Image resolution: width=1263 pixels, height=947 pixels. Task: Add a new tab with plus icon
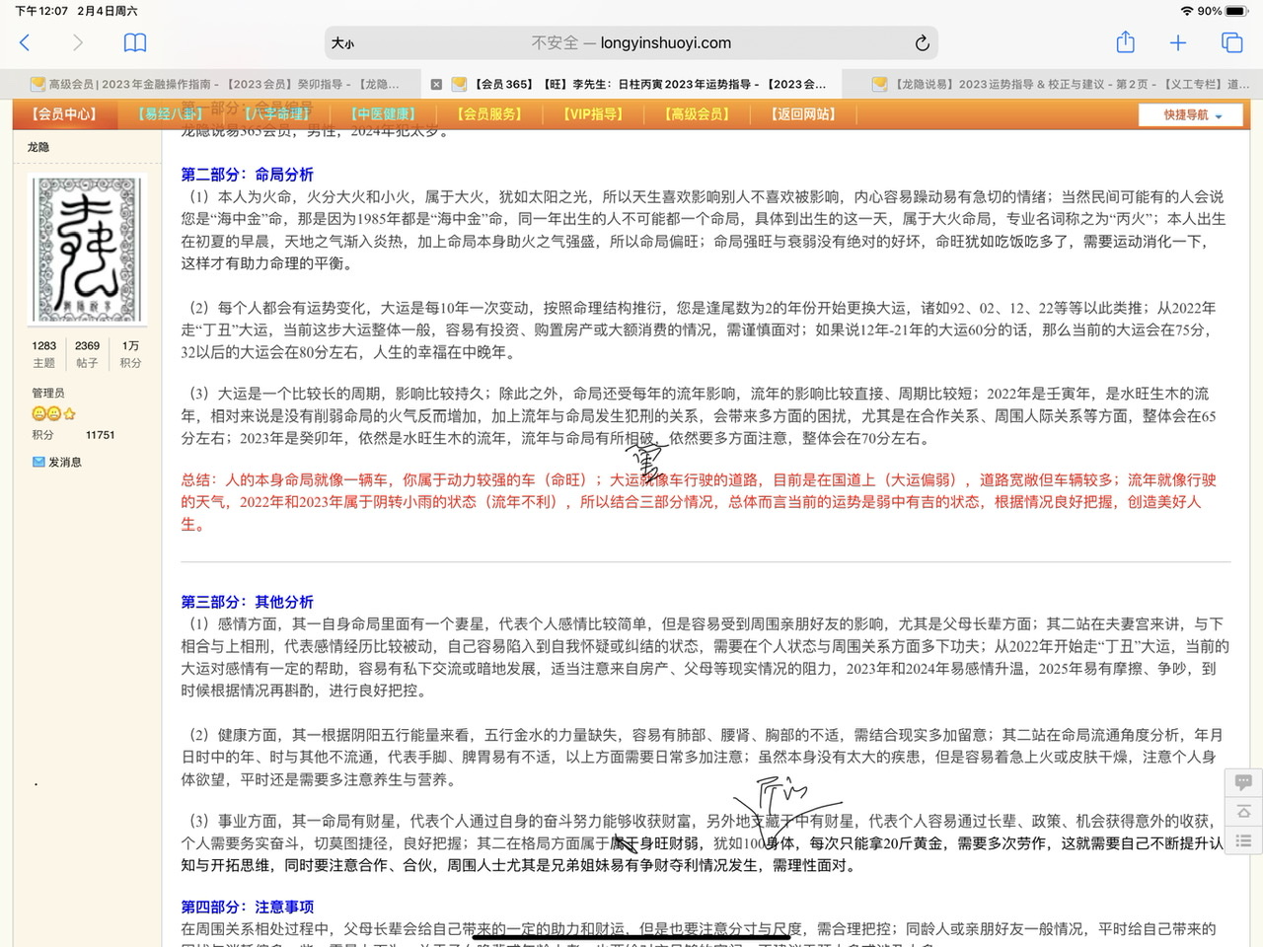point(1178,42)
